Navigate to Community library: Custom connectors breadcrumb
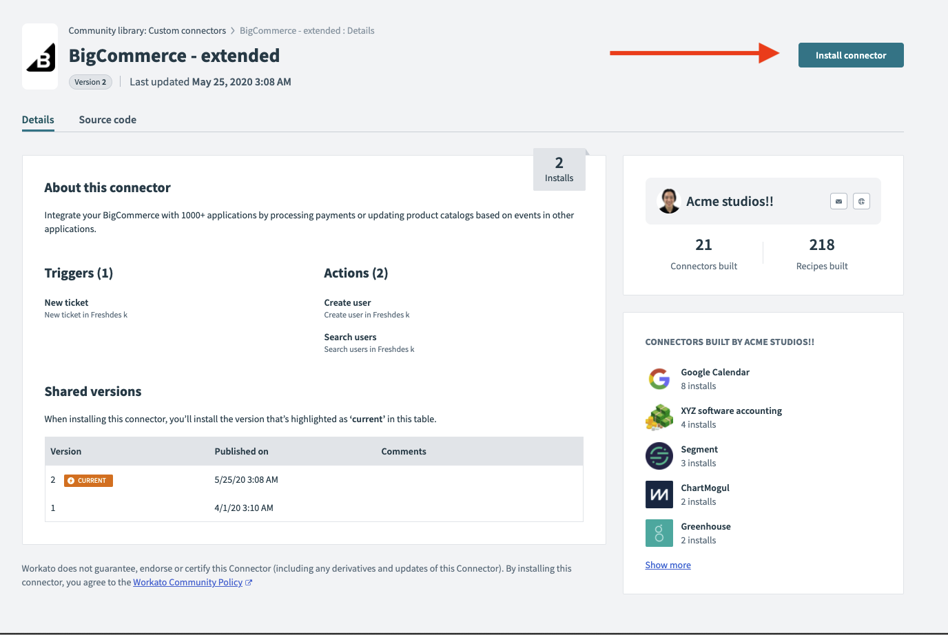Screen dimensions: 948x635 [147, 30]
